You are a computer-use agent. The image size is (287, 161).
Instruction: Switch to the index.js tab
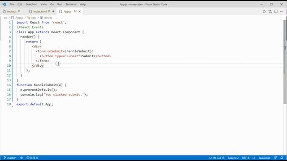pos(12,11)
